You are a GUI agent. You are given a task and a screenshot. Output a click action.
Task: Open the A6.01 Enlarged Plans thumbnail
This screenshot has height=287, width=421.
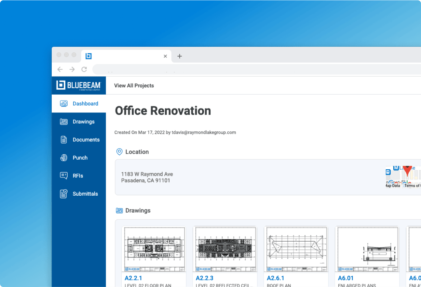tap(367, 249)
